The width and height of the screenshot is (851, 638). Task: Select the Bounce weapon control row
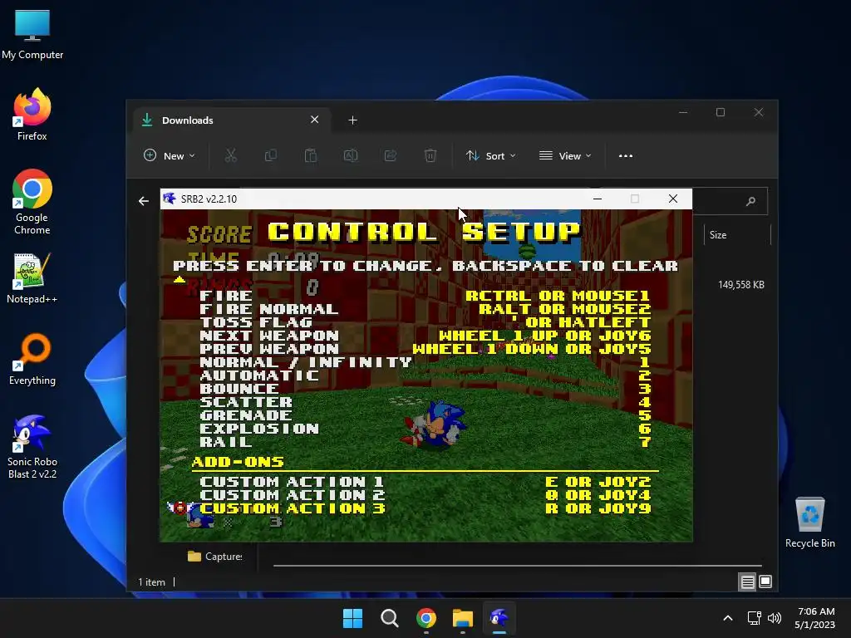tap(425, 389)
